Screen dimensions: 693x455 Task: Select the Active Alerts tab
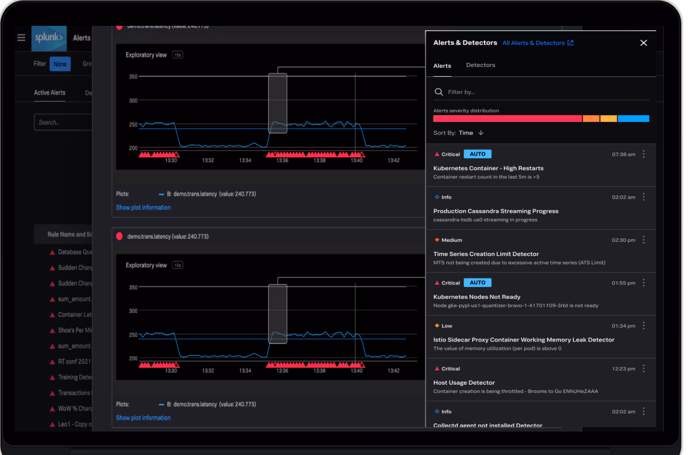49,93
